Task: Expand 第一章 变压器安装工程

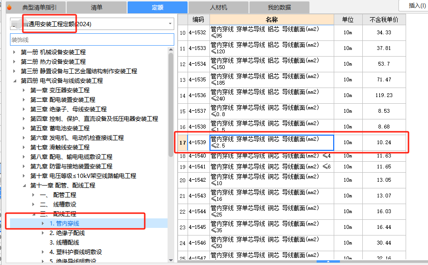Action: (x=24, y=90)
